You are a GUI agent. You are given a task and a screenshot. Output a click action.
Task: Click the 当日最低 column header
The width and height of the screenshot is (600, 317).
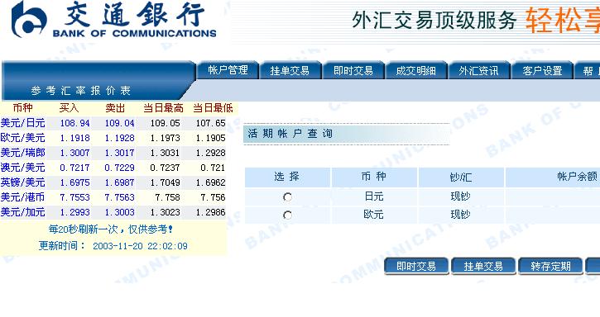pos(213,108)
